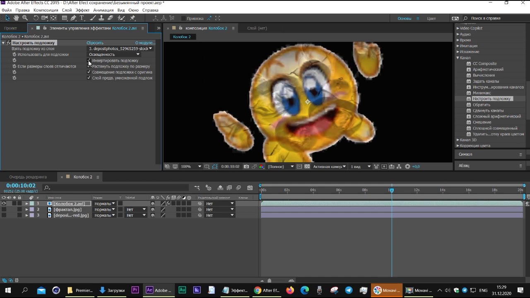Hide the Колобок 2.avi layer with eye toggle
Image resolution: width=530 pixels, height=298 pixels.
[x=4, y=204]
